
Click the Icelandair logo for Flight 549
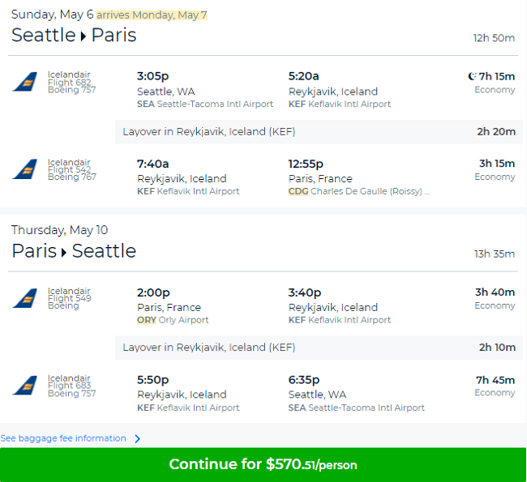click(x=25, y=298)
